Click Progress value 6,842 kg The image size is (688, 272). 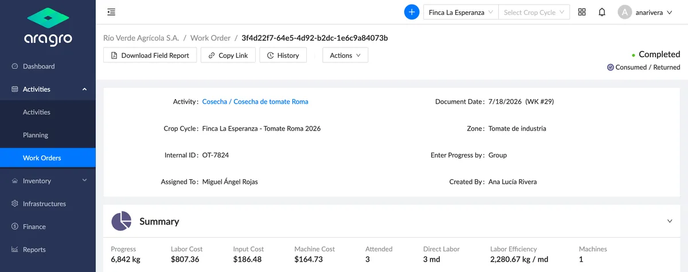pos(126,259)
